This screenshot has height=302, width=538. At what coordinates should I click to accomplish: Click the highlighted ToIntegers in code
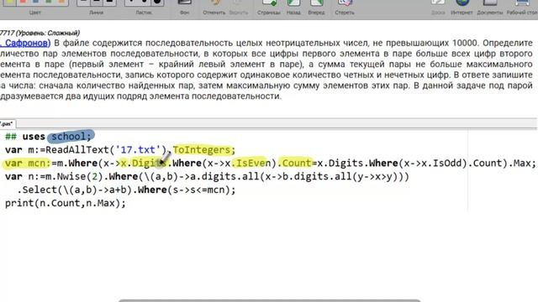point(203,150)
